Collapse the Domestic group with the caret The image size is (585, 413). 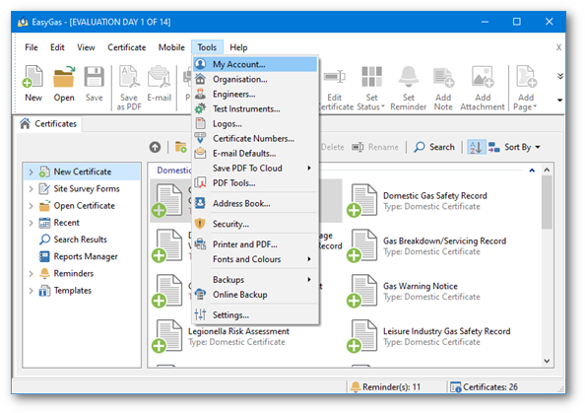tap(532, 171)
